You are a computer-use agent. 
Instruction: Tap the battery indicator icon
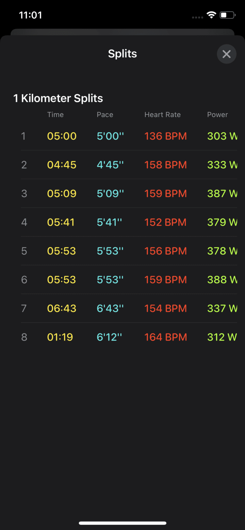227,15
